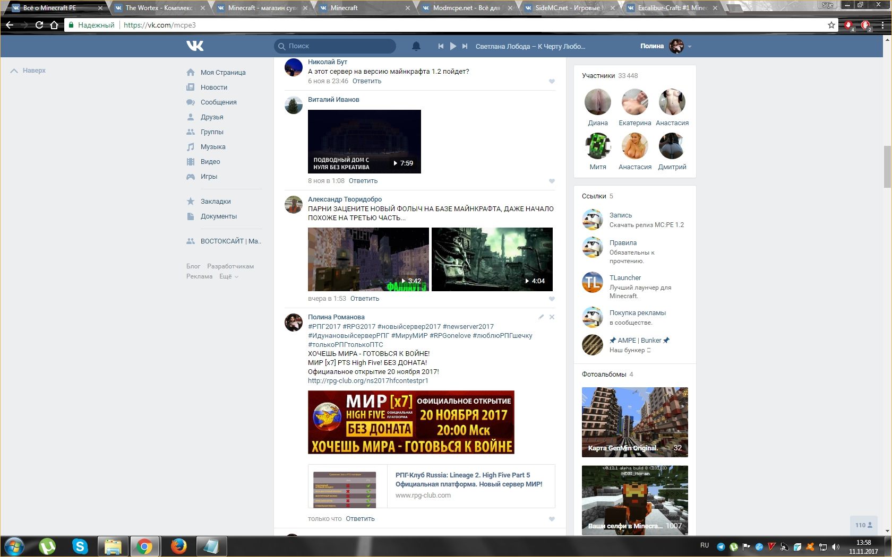Bookmark this page with the star icon

(x=831, y=25)
